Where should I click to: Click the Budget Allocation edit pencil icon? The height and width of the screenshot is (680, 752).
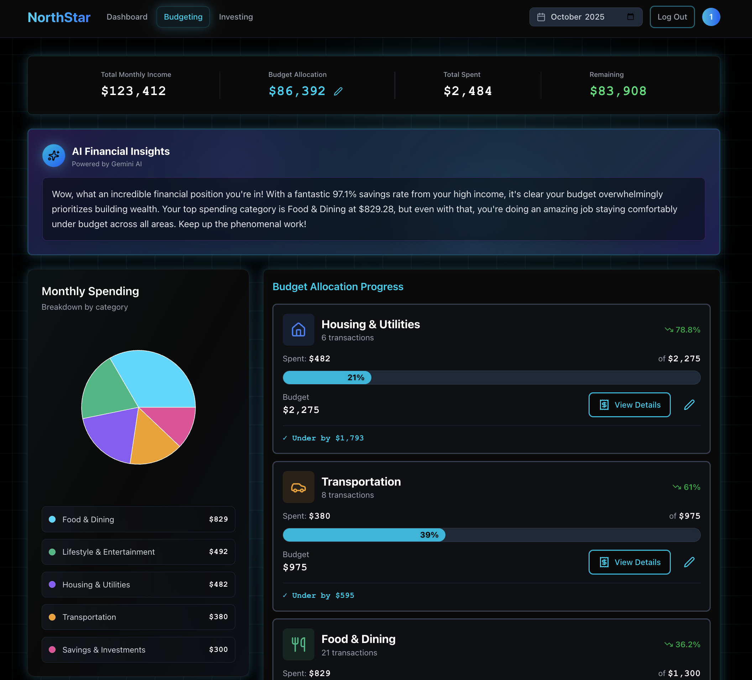pos(338,91)
